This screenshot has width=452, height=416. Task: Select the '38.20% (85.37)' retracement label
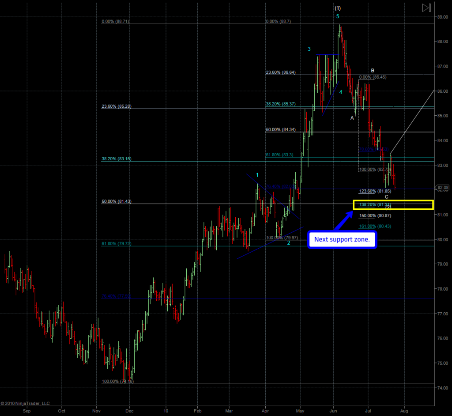pos(280,104)
